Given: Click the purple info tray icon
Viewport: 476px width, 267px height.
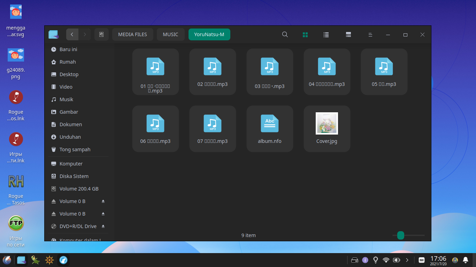Looking at the screenshot, I should [365, 260].
